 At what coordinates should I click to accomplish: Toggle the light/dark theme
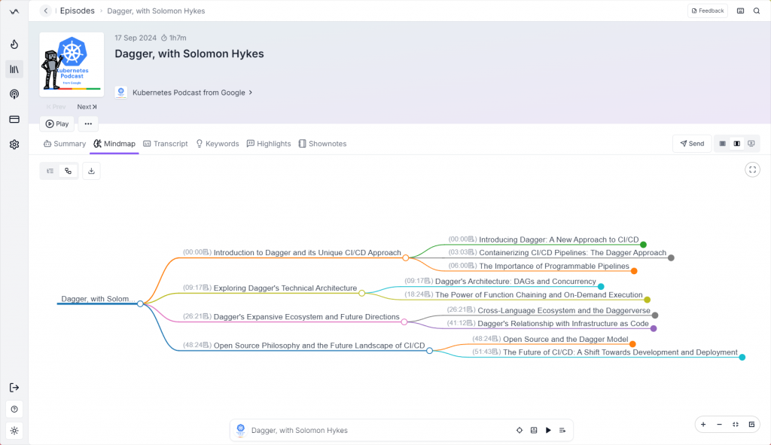(14, 431)
